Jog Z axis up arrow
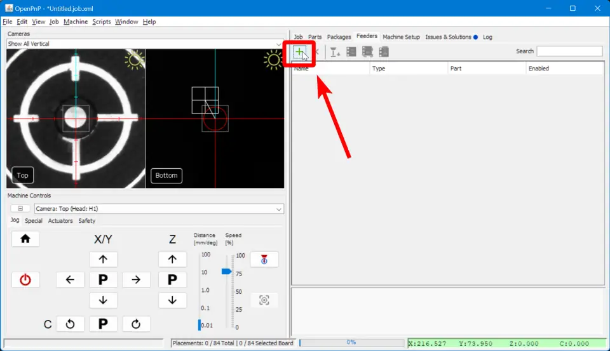 coord(172,260)
